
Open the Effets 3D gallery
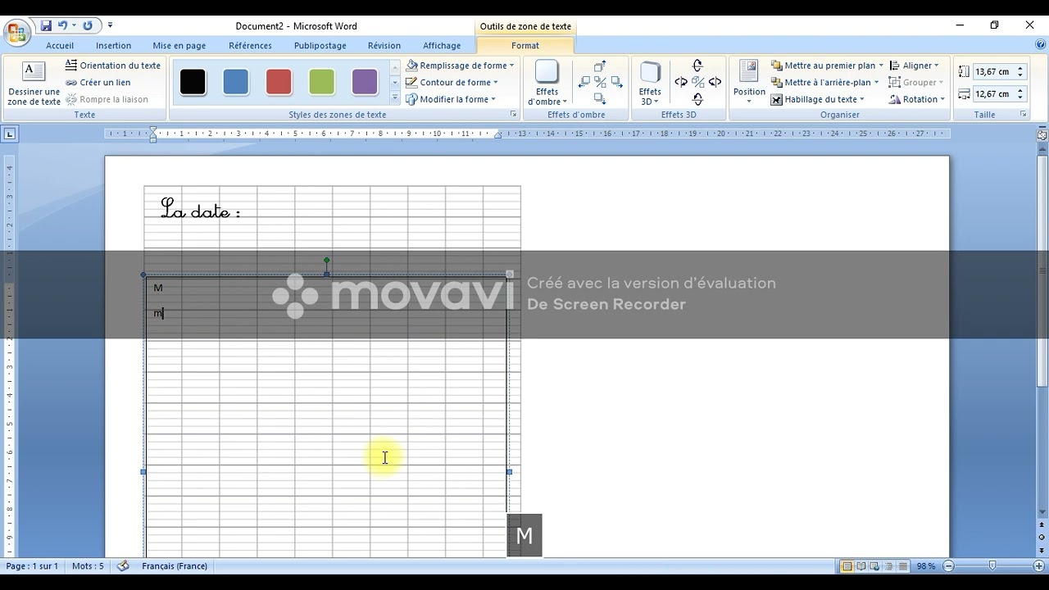point(650,84)
